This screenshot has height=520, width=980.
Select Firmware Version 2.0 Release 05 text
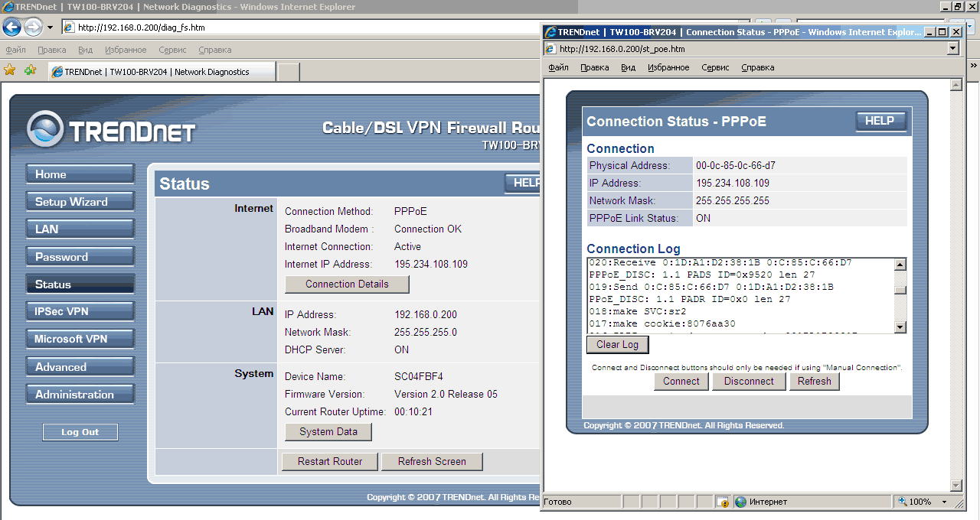coord(446,395)
